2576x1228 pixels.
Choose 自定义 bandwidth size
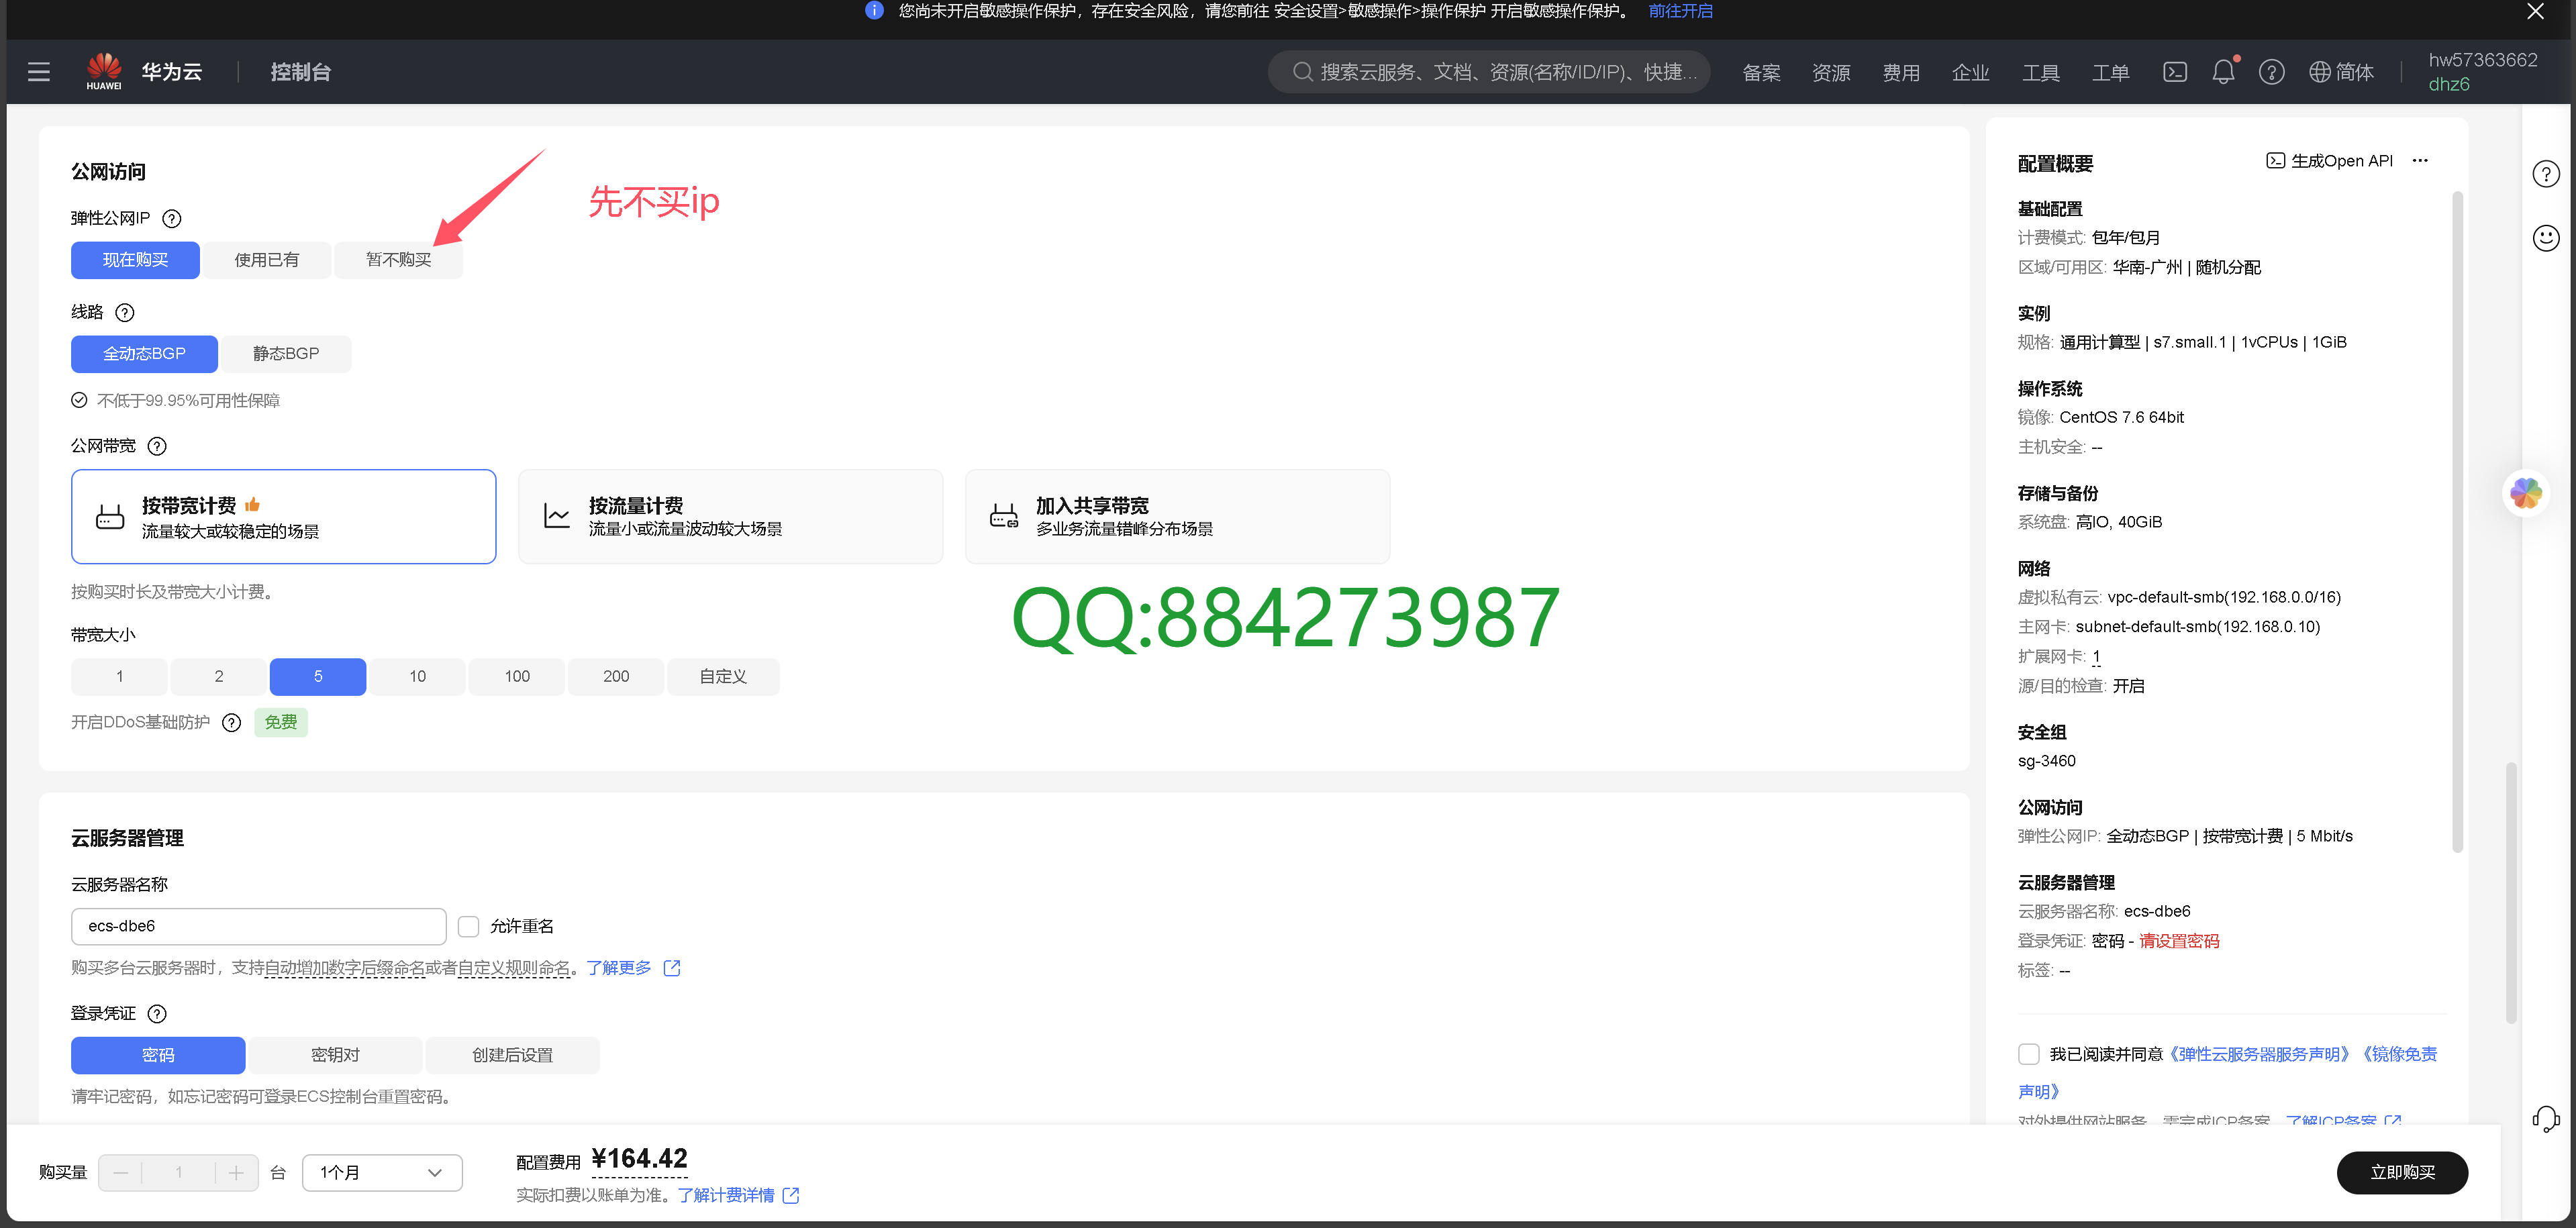coord(723,677)
